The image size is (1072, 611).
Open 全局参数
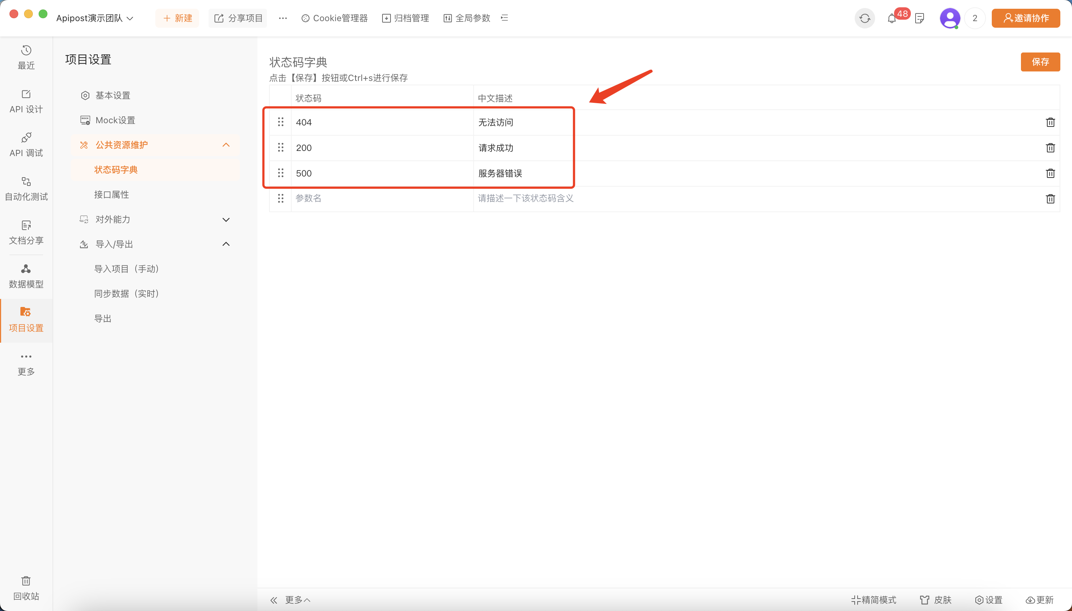click(467, 18)
